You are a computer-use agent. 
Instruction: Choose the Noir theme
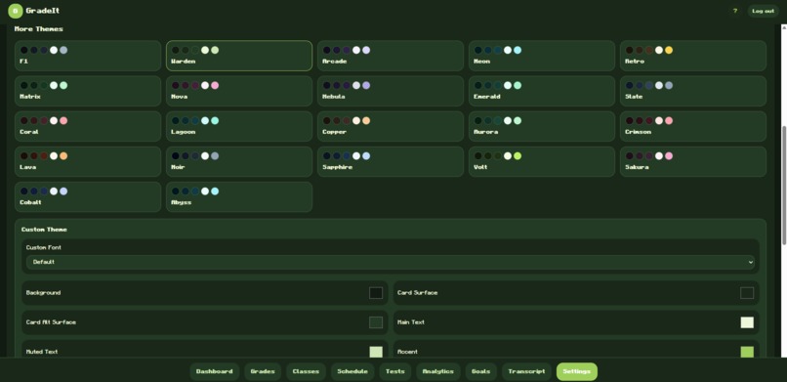click(239, 161)
